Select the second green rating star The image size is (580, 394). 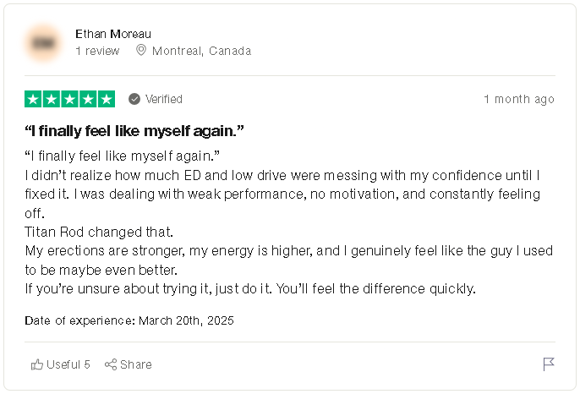click(x=52, y=99)
